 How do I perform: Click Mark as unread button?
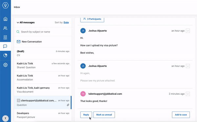tap(104, 115)
